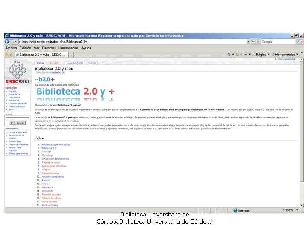The height and width of the screenshot is (230, 307).
Task: Click the page scrollbar down arrow
Action: click(x=301, y=205)
